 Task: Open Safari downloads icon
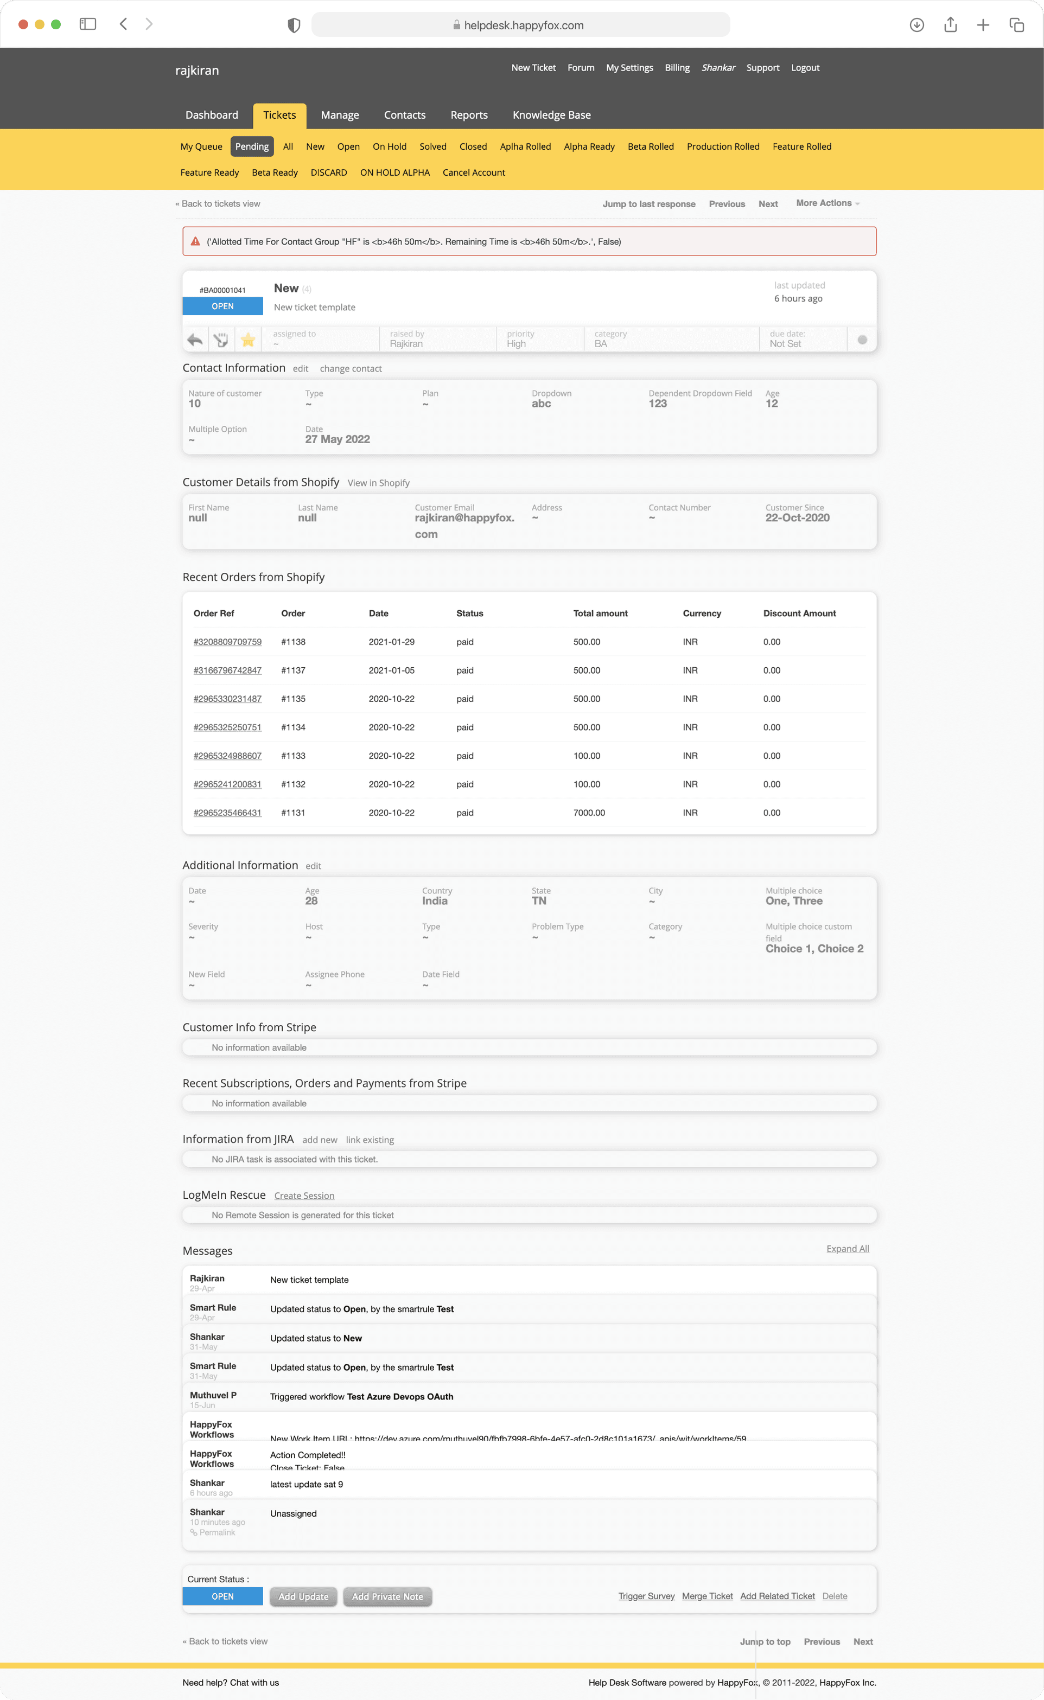pos(916,25)
